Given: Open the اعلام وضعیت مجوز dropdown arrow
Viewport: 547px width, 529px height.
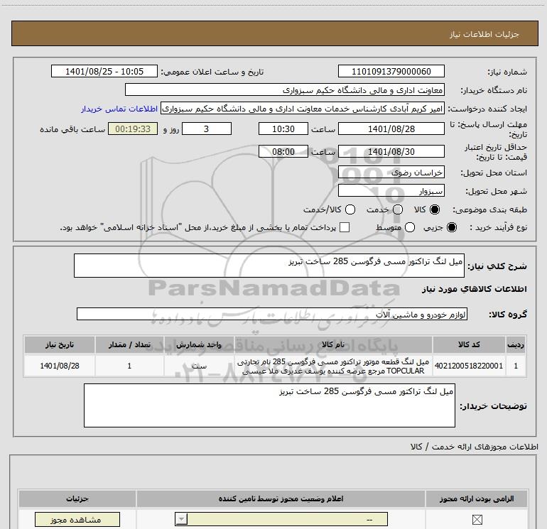Looking at the screenshot, I should coord(181,519).
